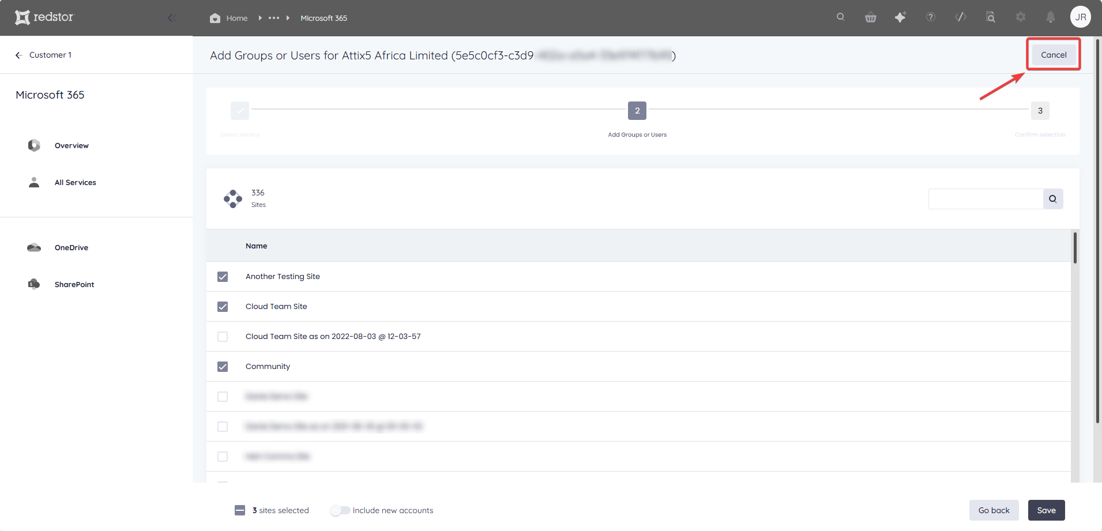Image resolution: width=1102 pixels, height=531 pixels.
Task: Check the third blurred site below Community
Action: pos(223,457)
